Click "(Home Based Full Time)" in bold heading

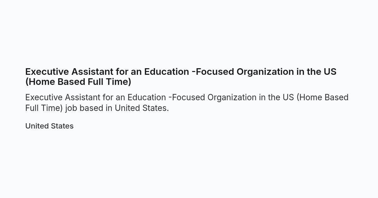(78, 82)
